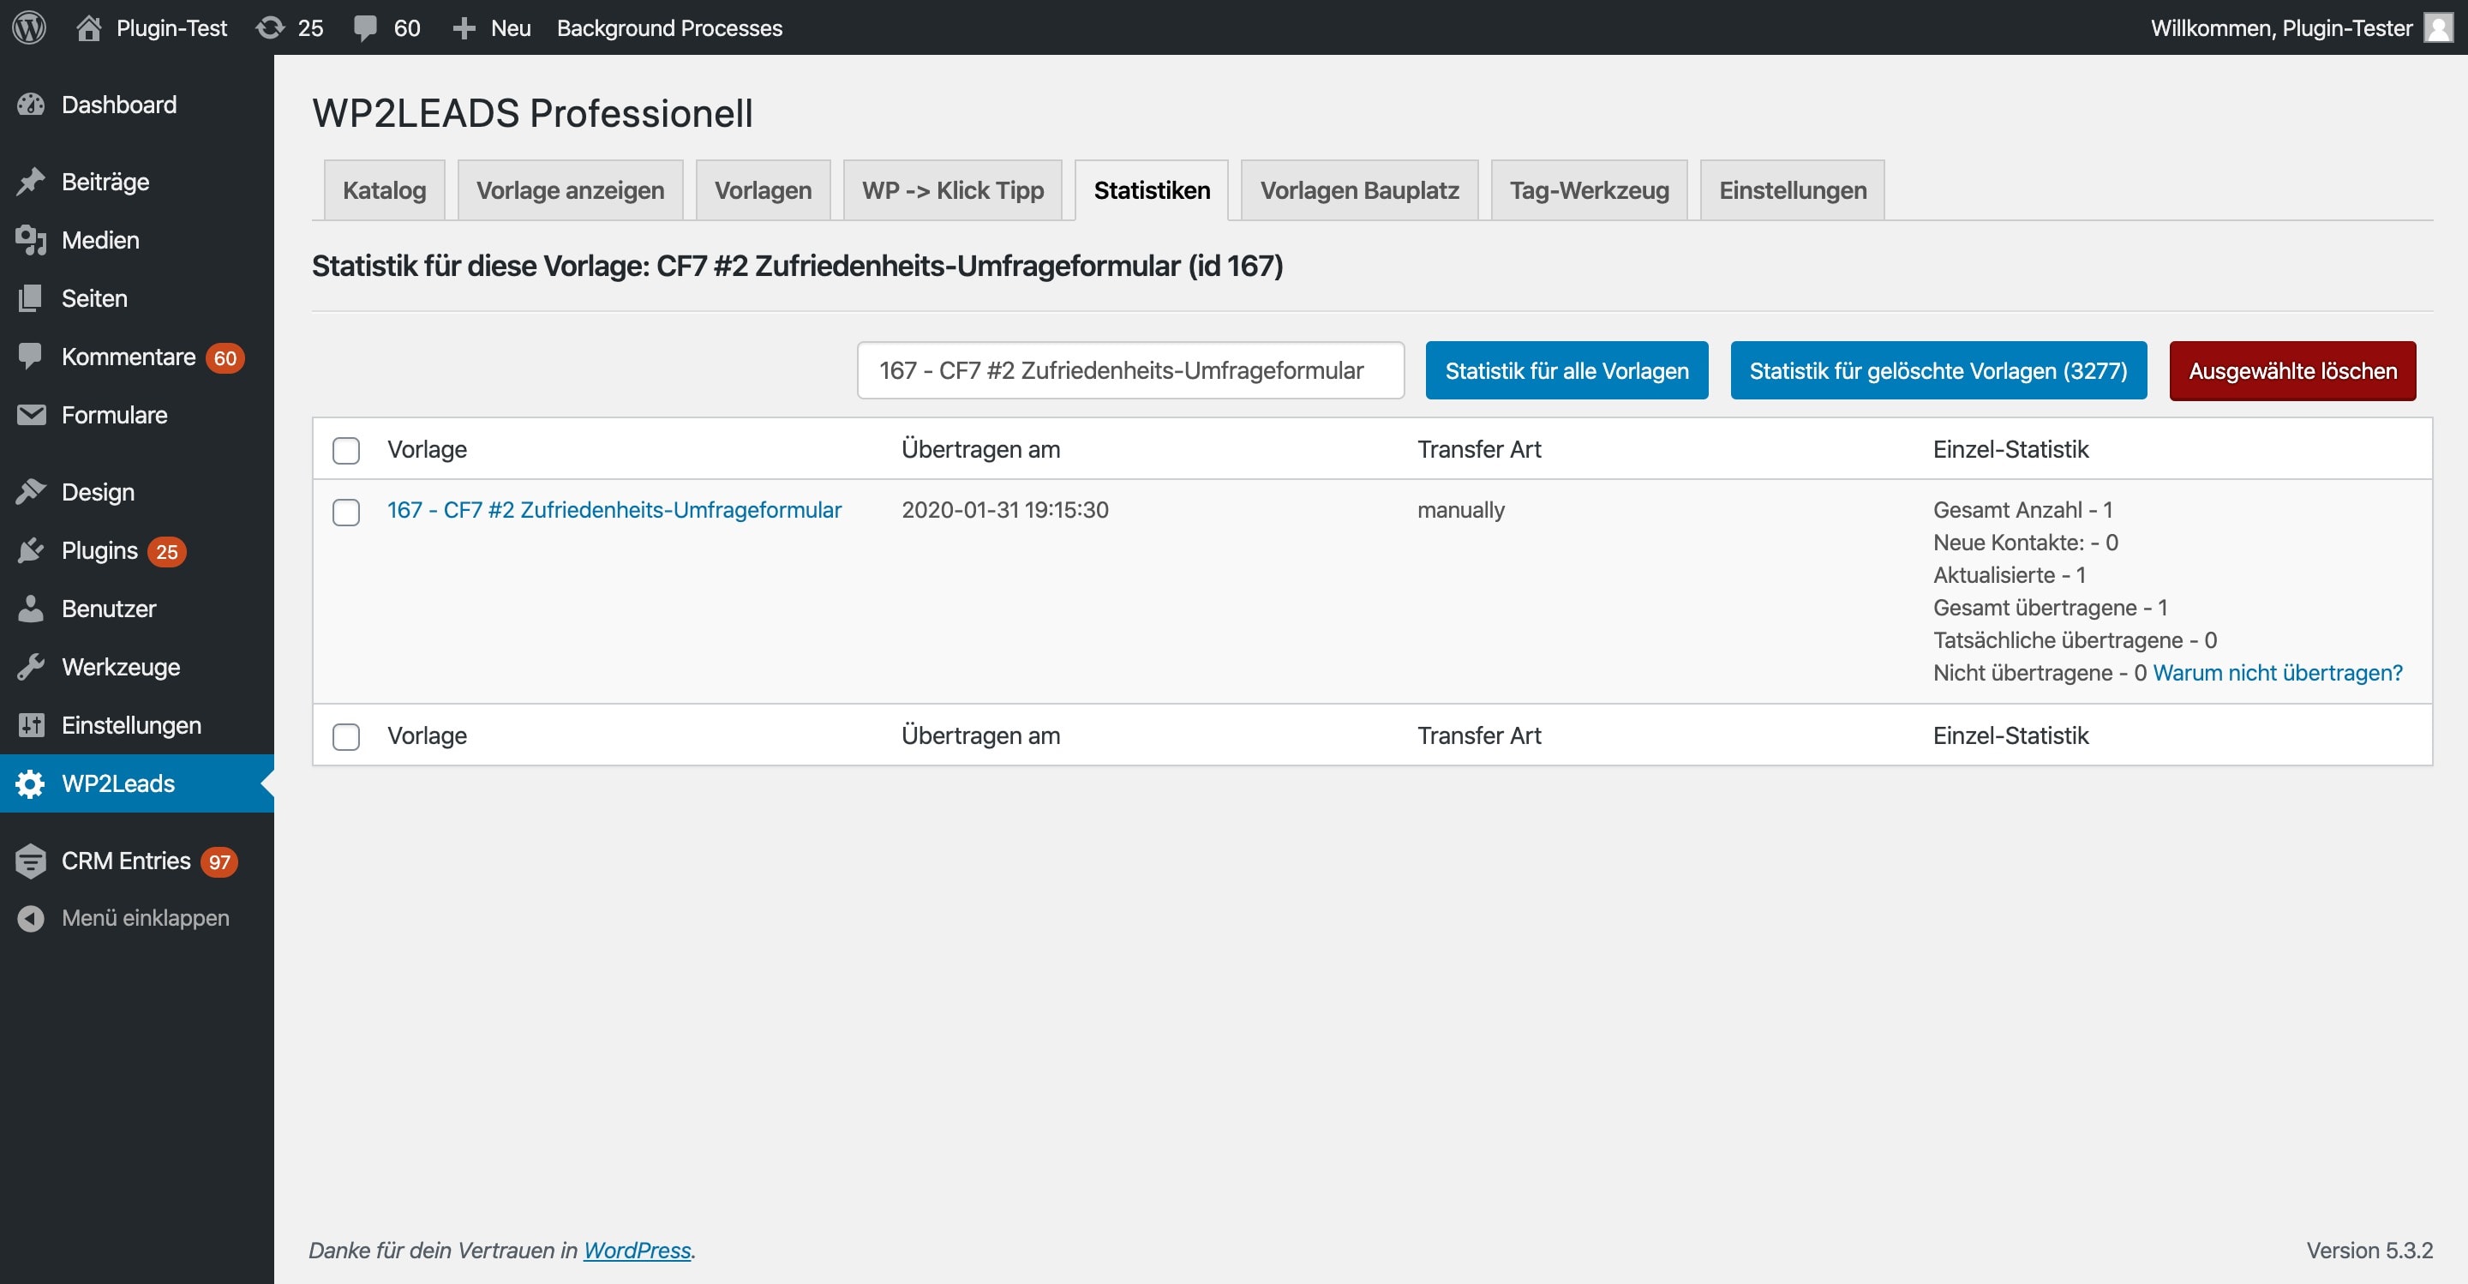Click the Menü einklappen arrow icon

click(31, 918)
